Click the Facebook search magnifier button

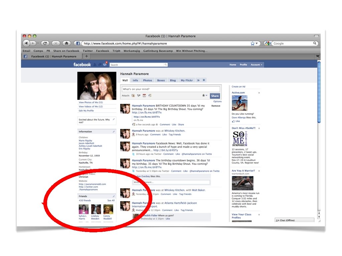tap(166, 65)
